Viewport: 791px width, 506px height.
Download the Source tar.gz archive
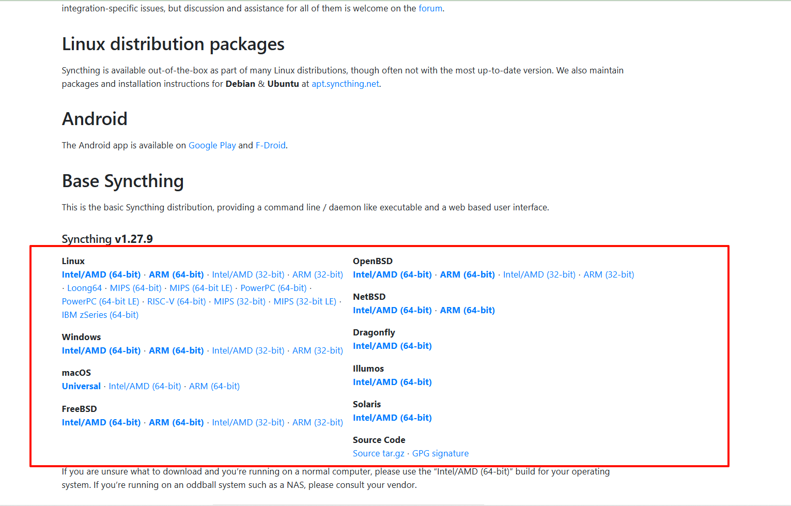379,453
